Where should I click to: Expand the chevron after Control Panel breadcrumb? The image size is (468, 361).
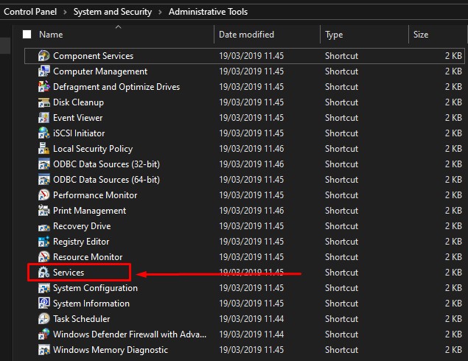65,13
